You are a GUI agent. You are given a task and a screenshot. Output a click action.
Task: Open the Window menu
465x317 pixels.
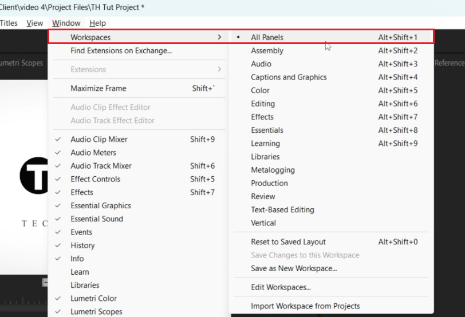click(x=66, y=23)
